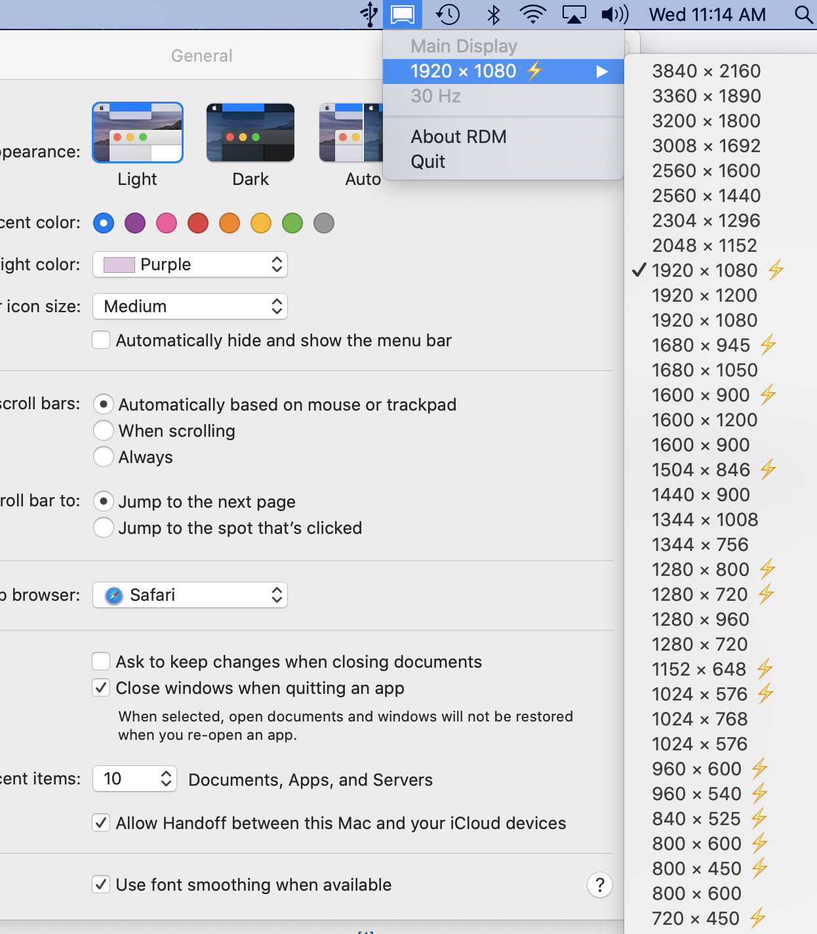Open the highlight color Purple dropdown

tap(190, 265)
